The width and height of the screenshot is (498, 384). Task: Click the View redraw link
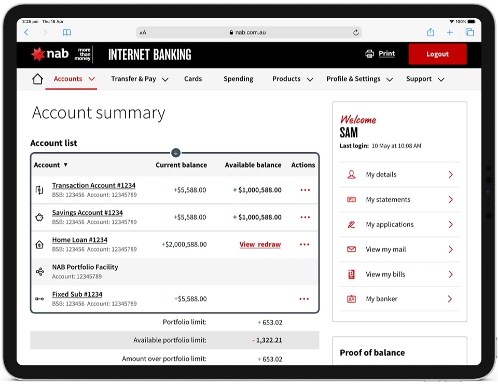(x=260, y=244)
